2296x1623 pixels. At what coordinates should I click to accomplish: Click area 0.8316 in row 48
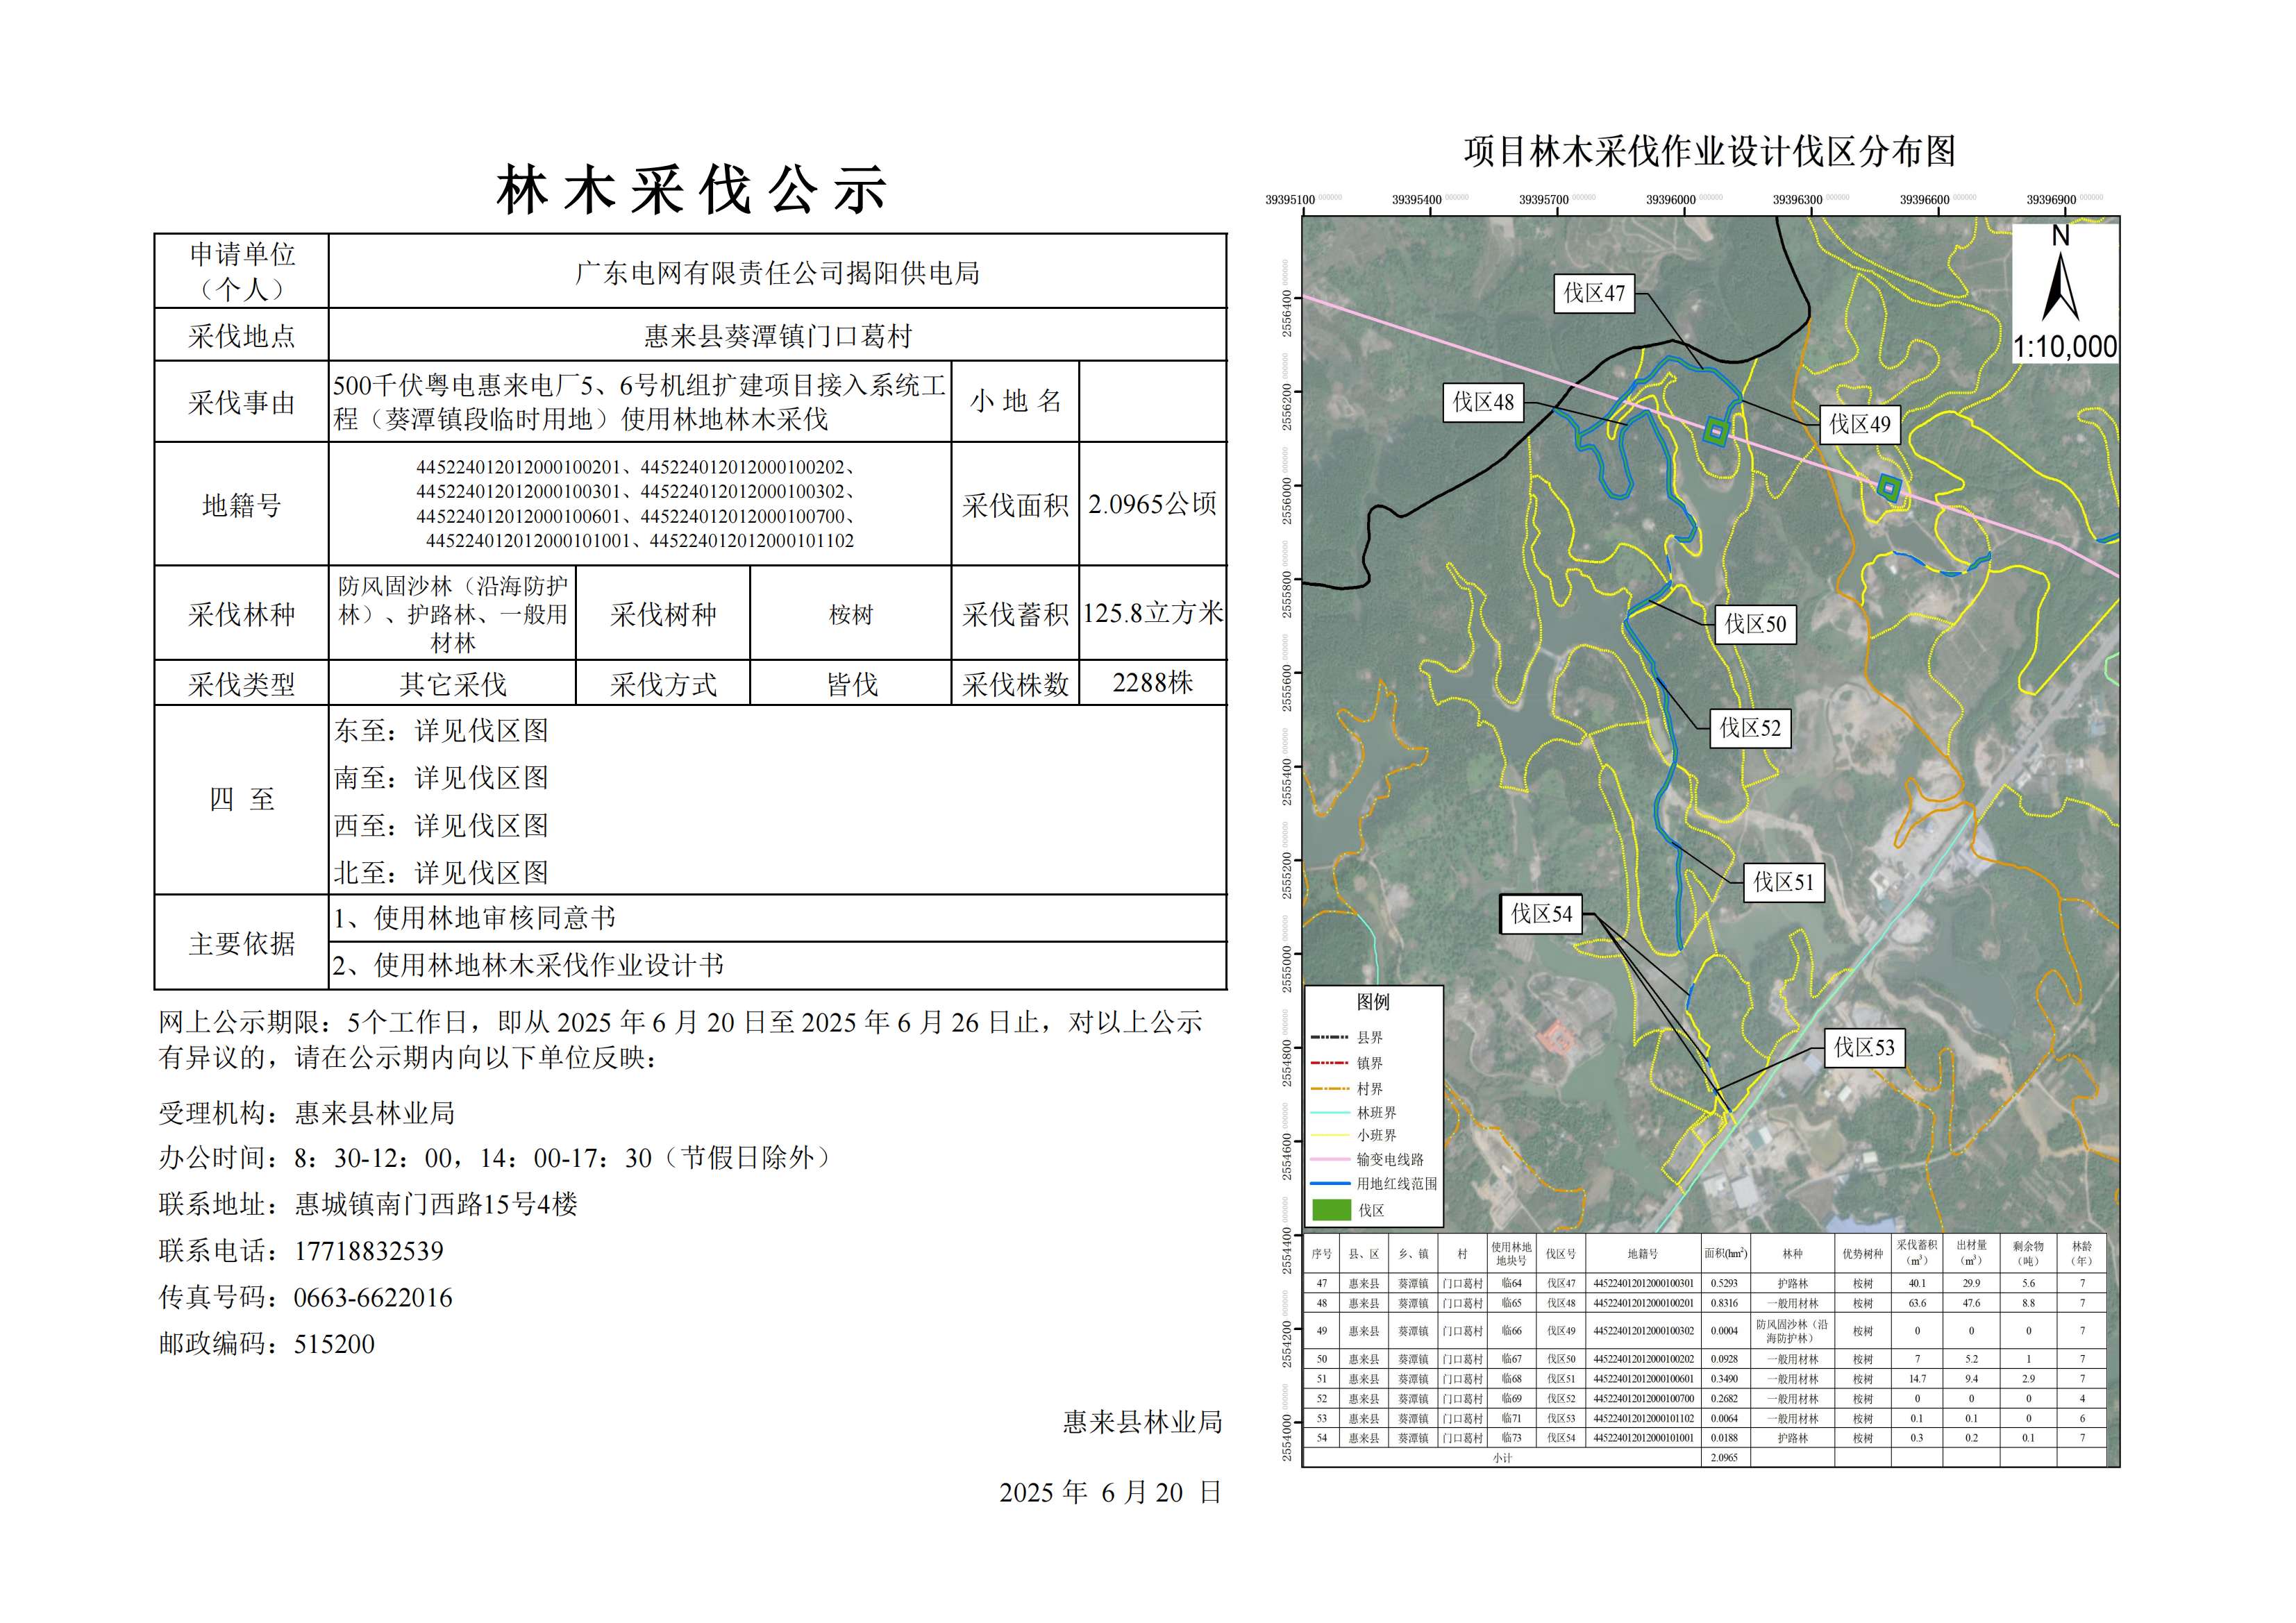(x=1724, y=1303)
